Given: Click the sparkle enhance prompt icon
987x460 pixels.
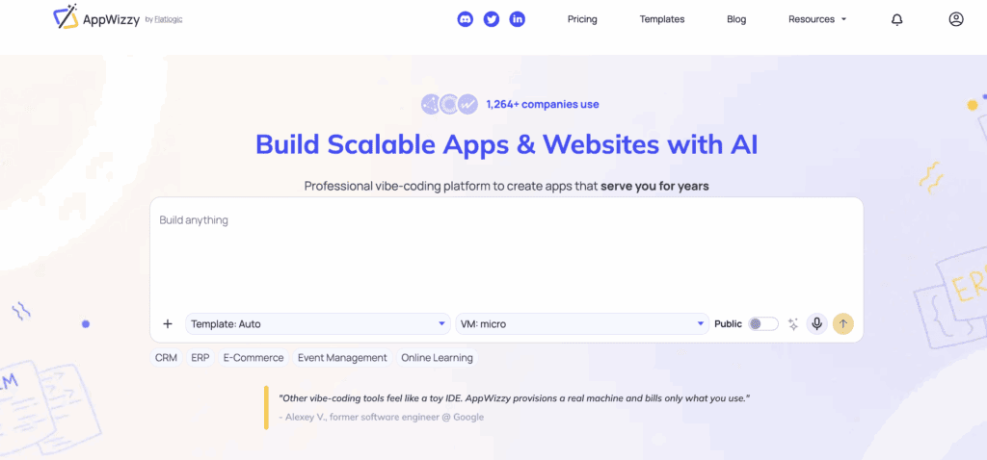Looking at the screenshot, I should [x=793, y=324].
